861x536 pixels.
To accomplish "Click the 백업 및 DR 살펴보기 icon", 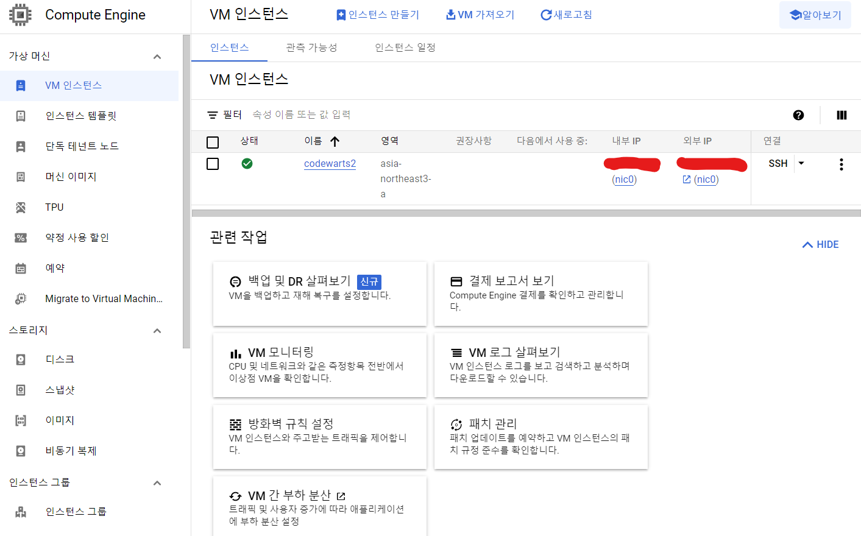I will (235, 281).
